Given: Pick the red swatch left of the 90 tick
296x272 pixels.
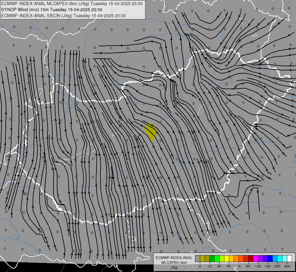Looking at the screenshot, I should tap(246, 259).
